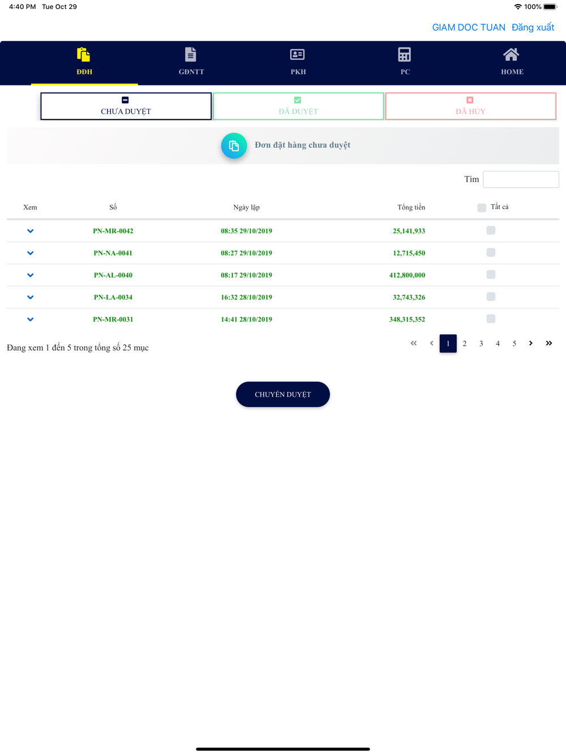Expand details of order PN-AL-0040
Image resolution: width=566 pixels, height=755 pixels.
(x=31, y=275)
